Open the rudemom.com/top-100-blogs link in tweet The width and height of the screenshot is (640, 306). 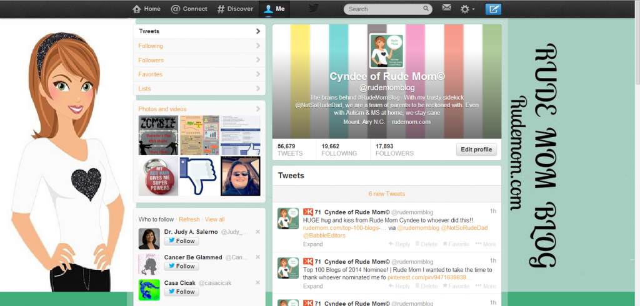pos(345,228)
